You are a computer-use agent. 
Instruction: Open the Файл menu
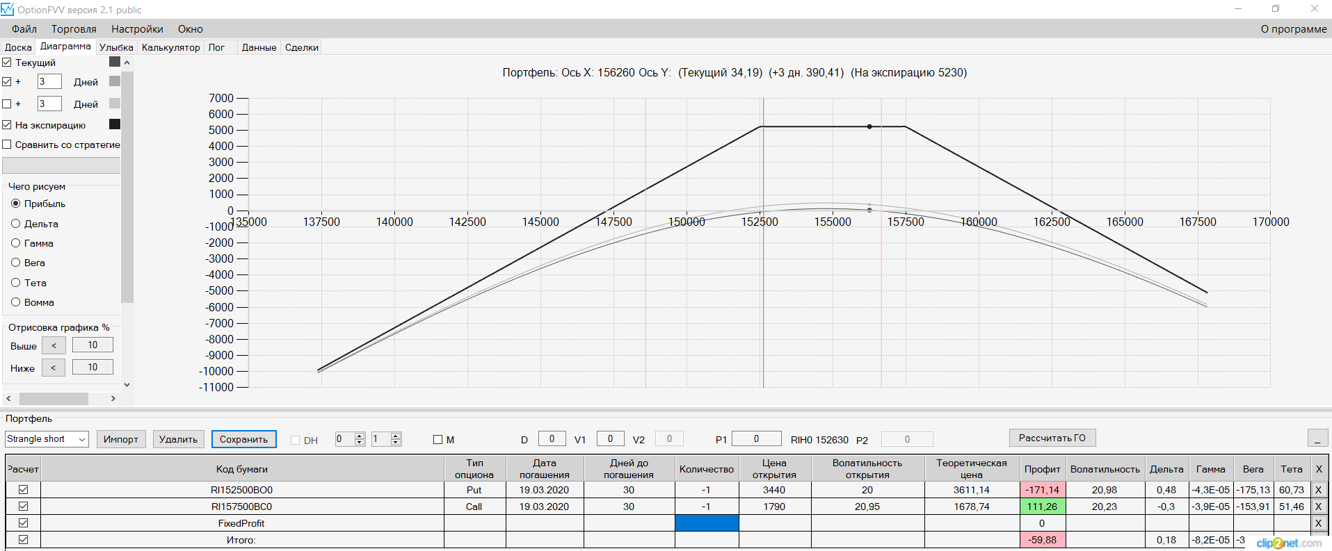24,29
